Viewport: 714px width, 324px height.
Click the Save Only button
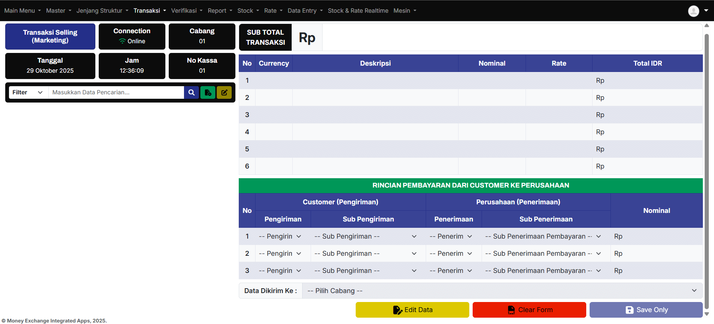click(646, 310)
